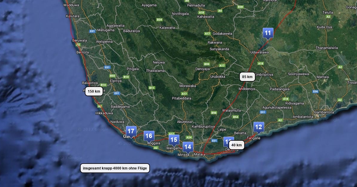This screenshot has height=187, width=357.
Task: Click the B38 road shield
Action: pos(240,7)
